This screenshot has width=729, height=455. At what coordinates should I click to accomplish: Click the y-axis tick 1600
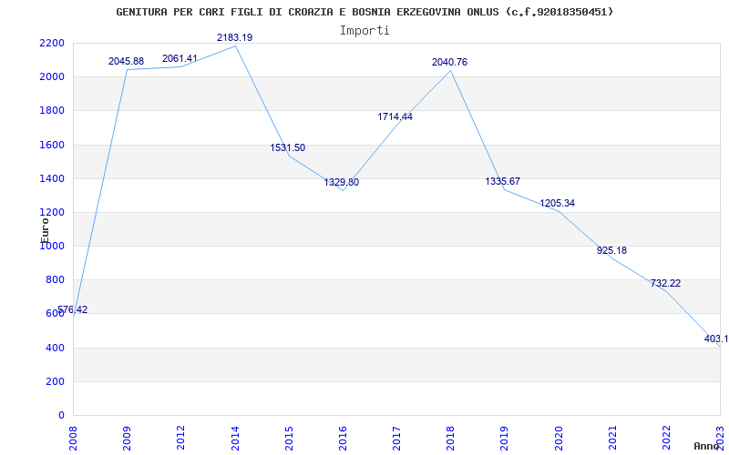tap(52, 145)
